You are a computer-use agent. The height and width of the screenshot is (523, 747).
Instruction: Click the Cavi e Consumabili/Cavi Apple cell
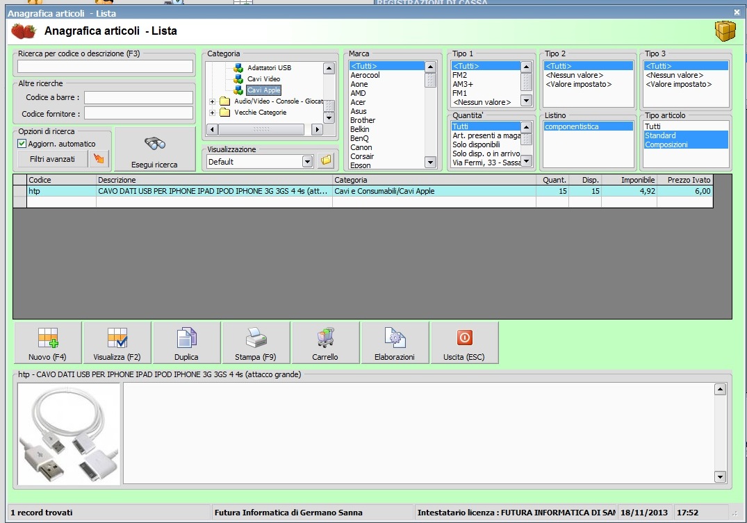(434, 191)
